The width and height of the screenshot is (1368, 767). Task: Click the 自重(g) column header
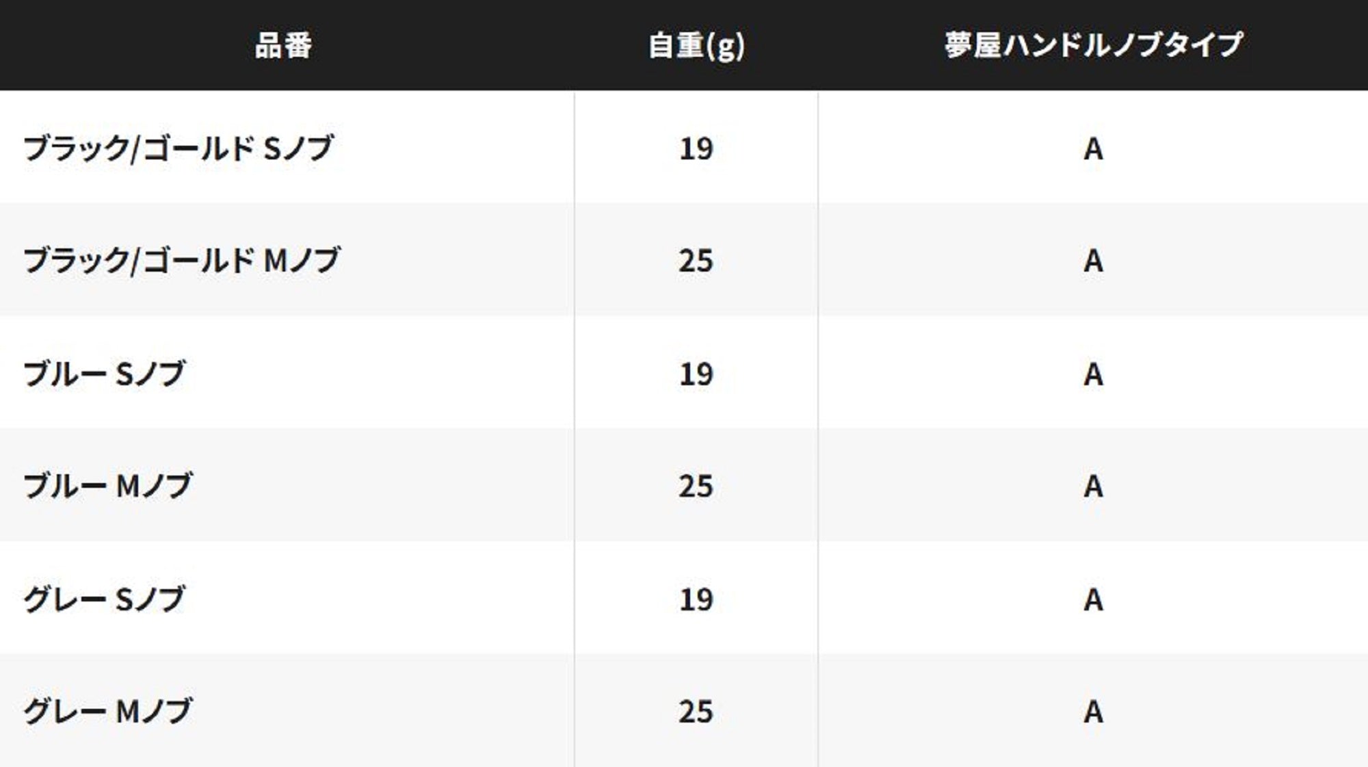point(696,46)
